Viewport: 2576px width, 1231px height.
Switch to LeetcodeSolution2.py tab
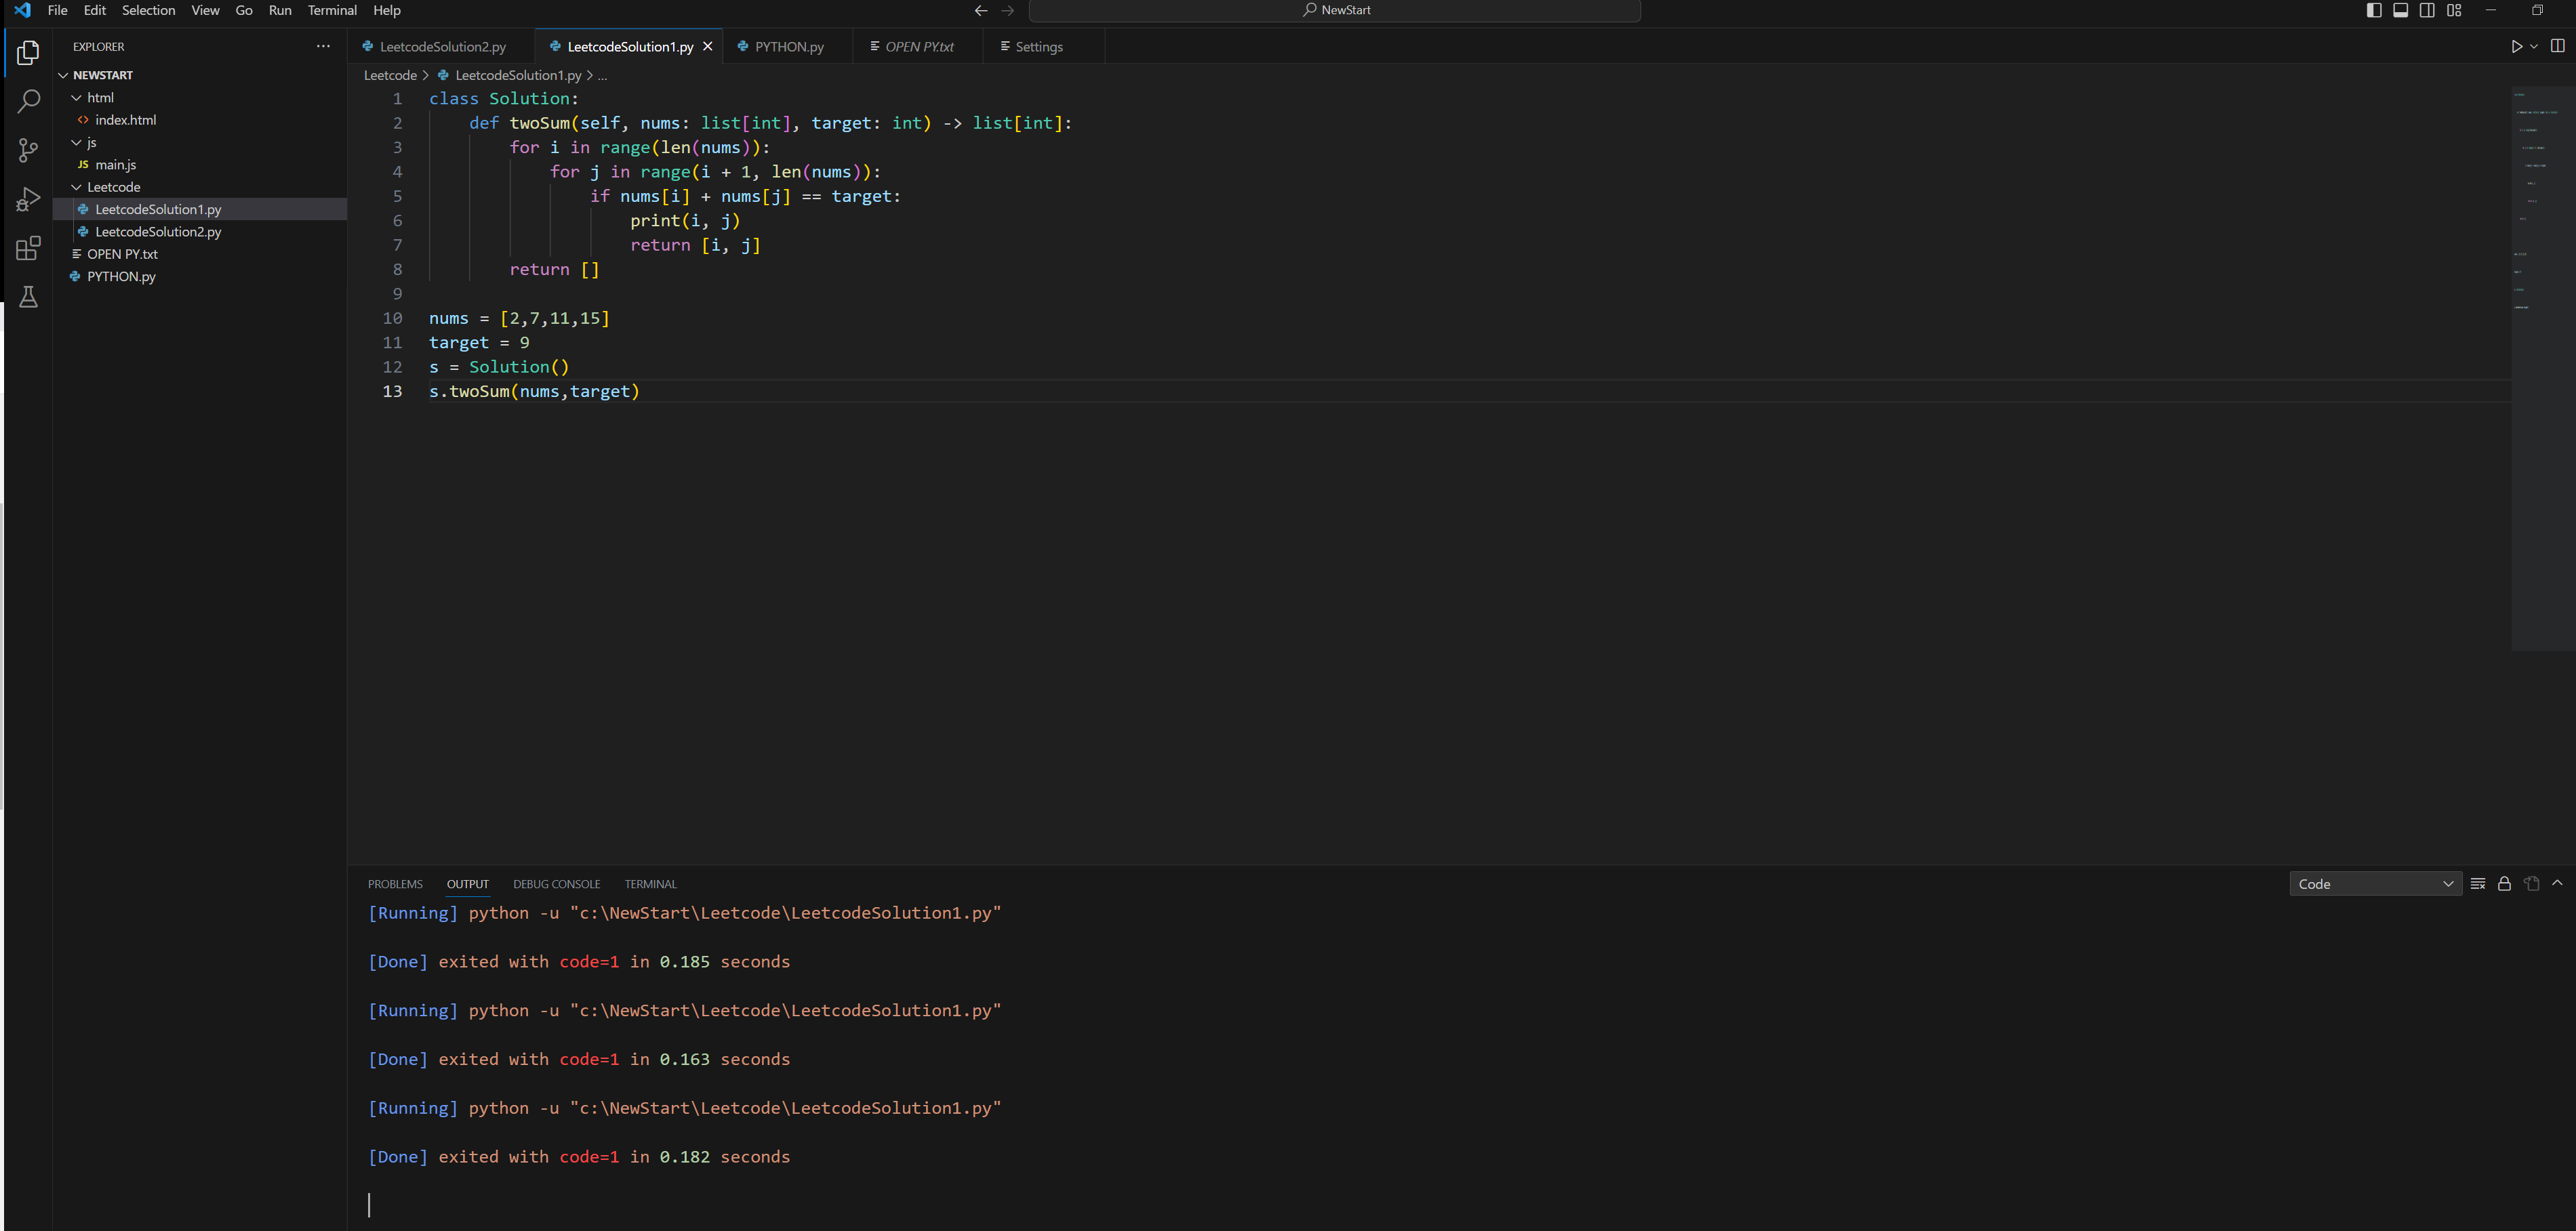[441, 46]
